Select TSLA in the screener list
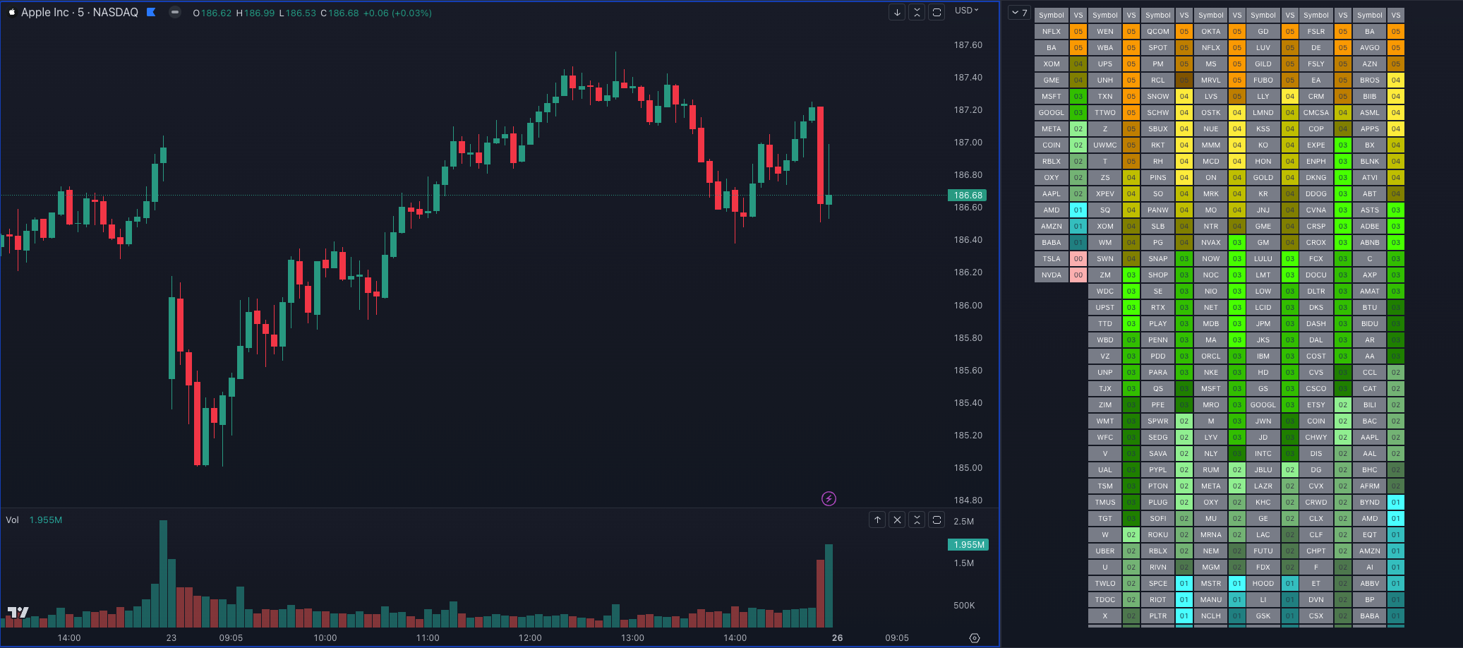The image size is (1463, 648). pyautogui.click(x=1052, y=258)
